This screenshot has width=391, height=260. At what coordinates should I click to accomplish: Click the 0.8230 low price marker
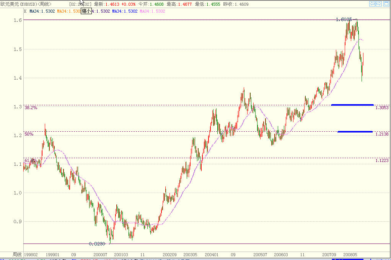tap(97, 244)
